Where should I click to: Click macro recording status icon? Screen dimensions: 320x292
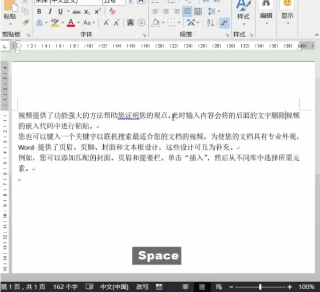[159, 287]
